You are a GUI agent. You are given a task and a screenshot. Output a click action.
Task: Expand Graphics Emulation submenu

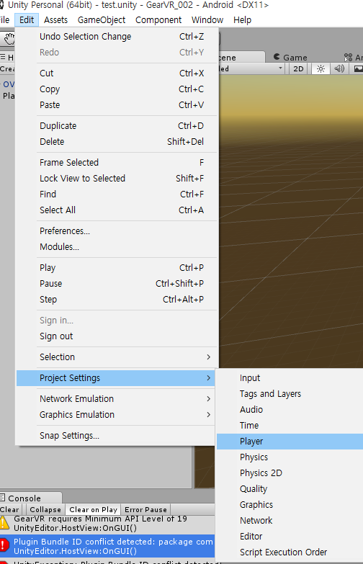(117, 414)
